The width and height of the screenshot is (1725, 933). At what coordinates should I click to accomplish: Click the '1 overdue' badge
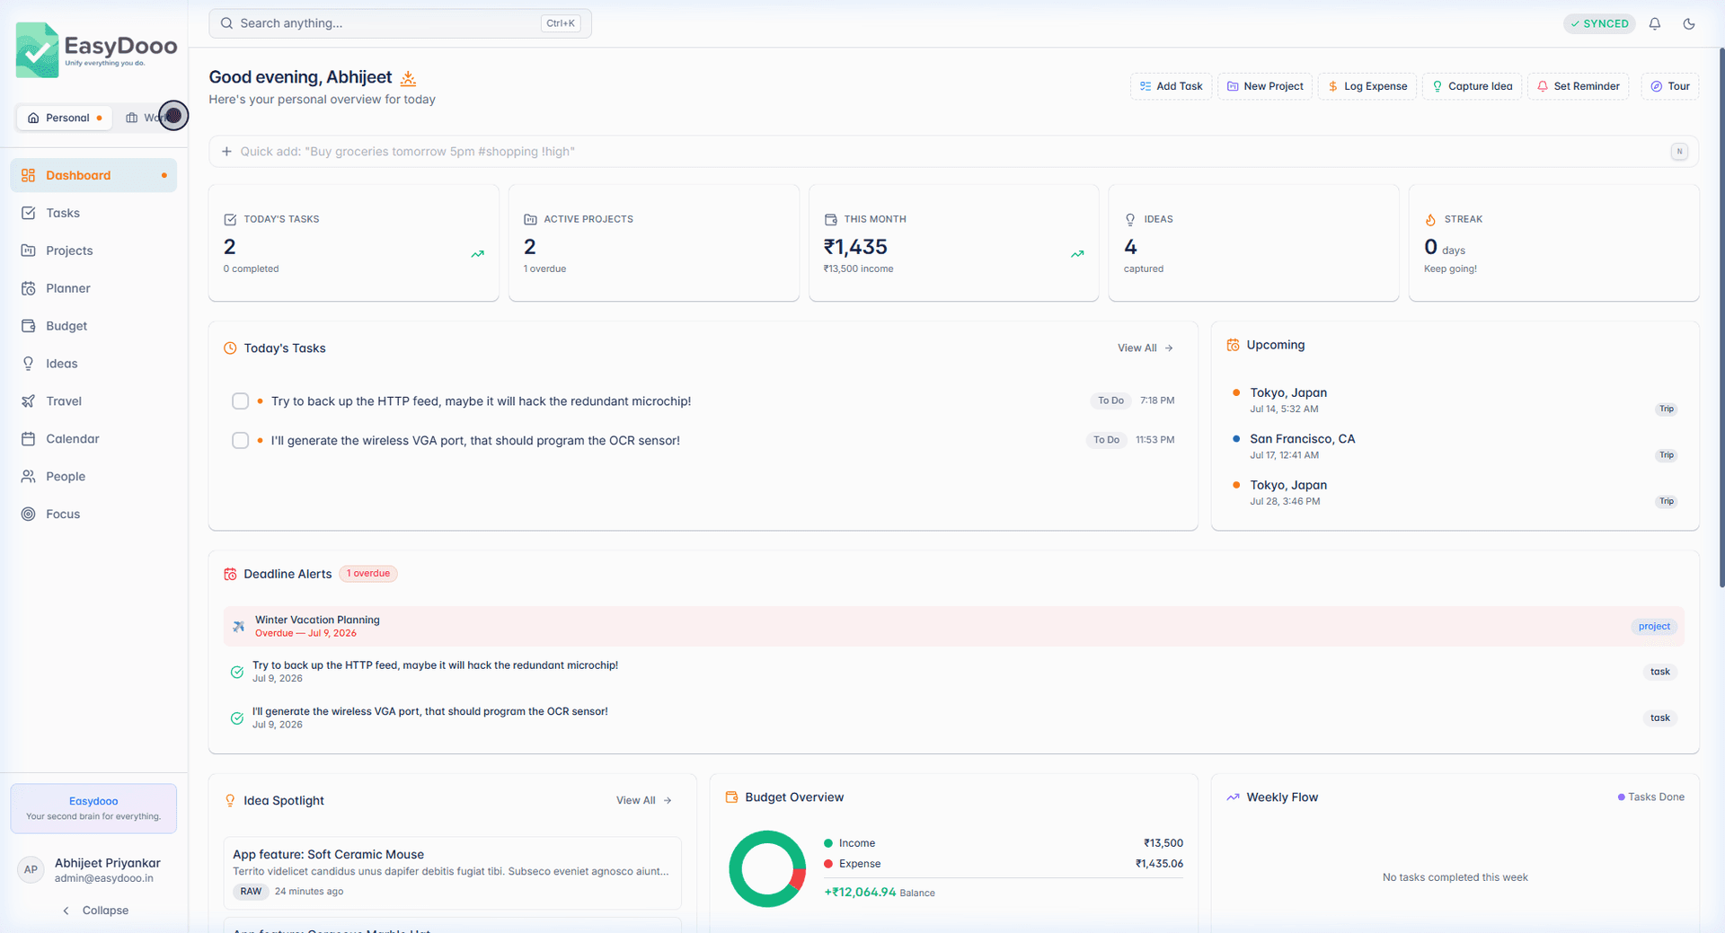pyautogui.click(x=368, y=574)
